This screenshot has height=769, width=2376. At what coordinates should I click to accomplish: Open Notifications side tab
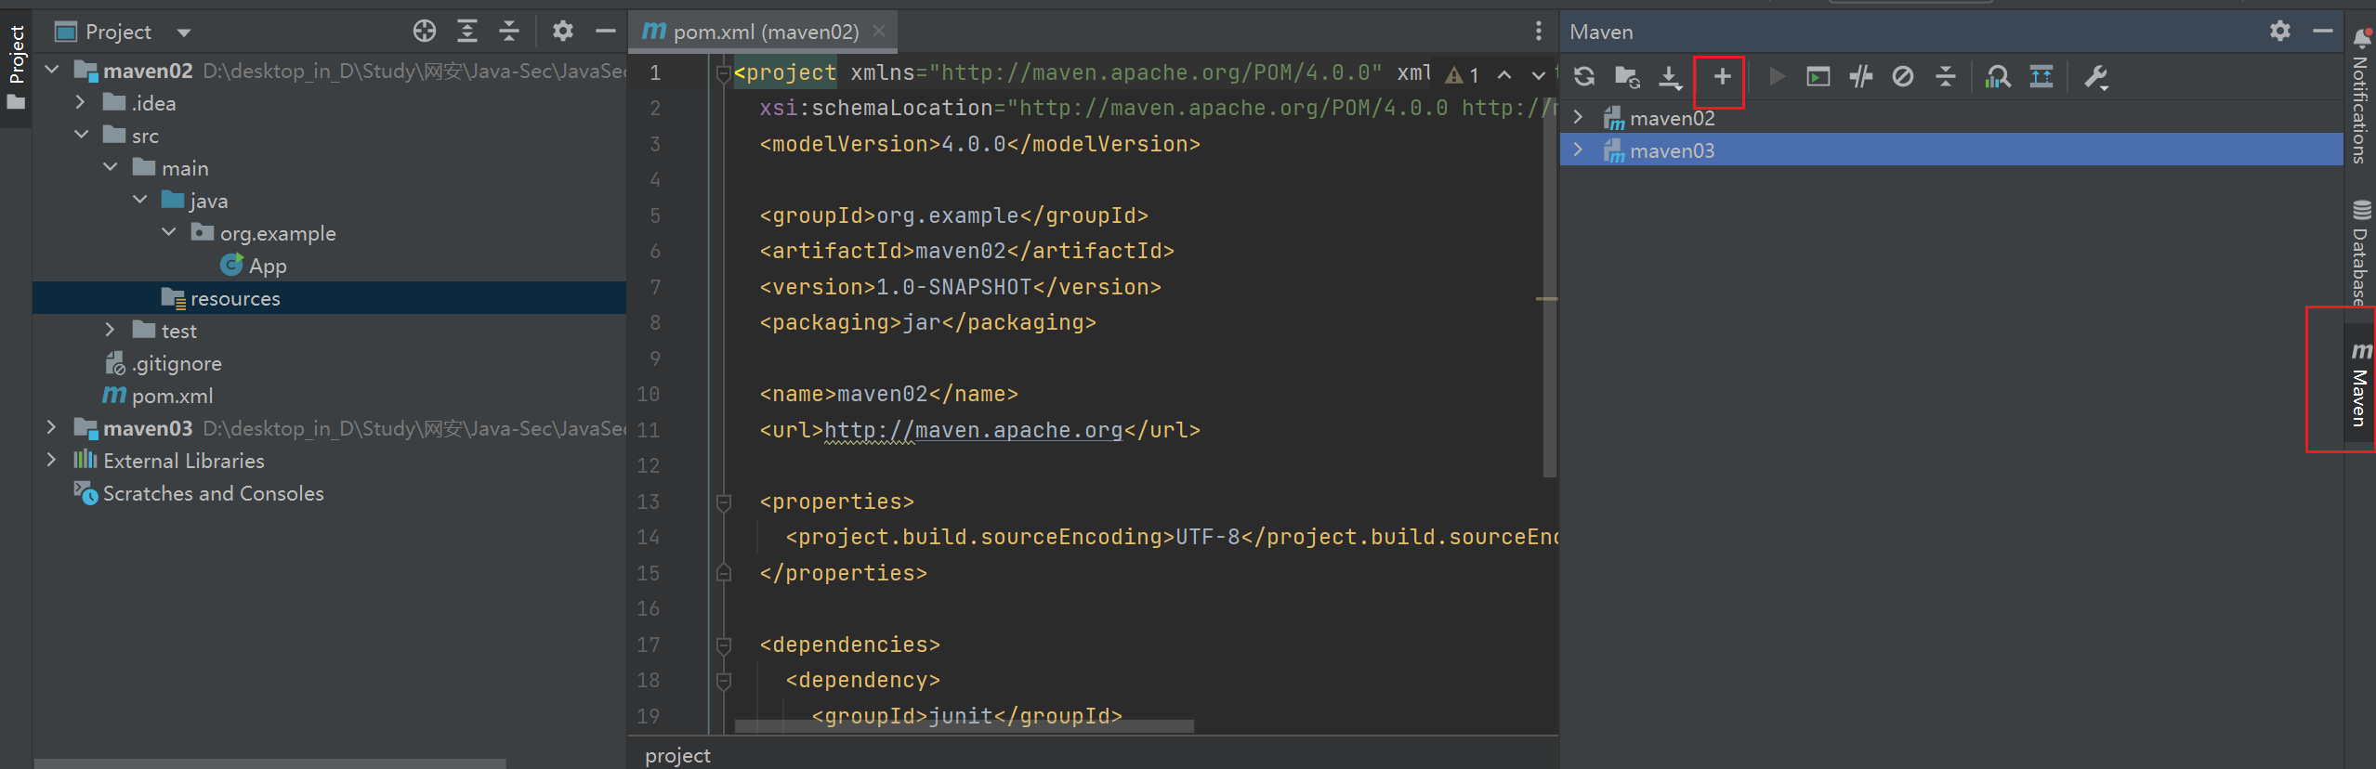pyautogui.click(x=2361, y=97)
